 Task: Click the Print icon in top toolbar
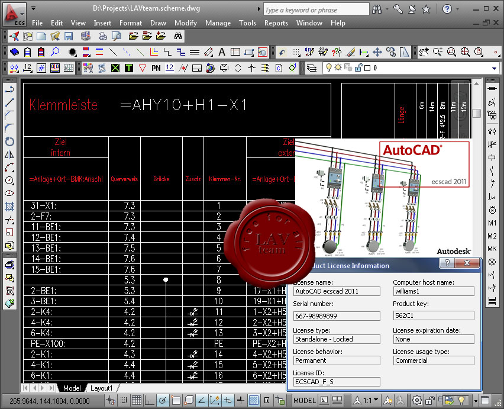coord(103,36)
